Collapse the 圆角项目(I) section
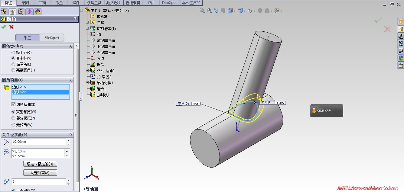 [x=71, y=80]
